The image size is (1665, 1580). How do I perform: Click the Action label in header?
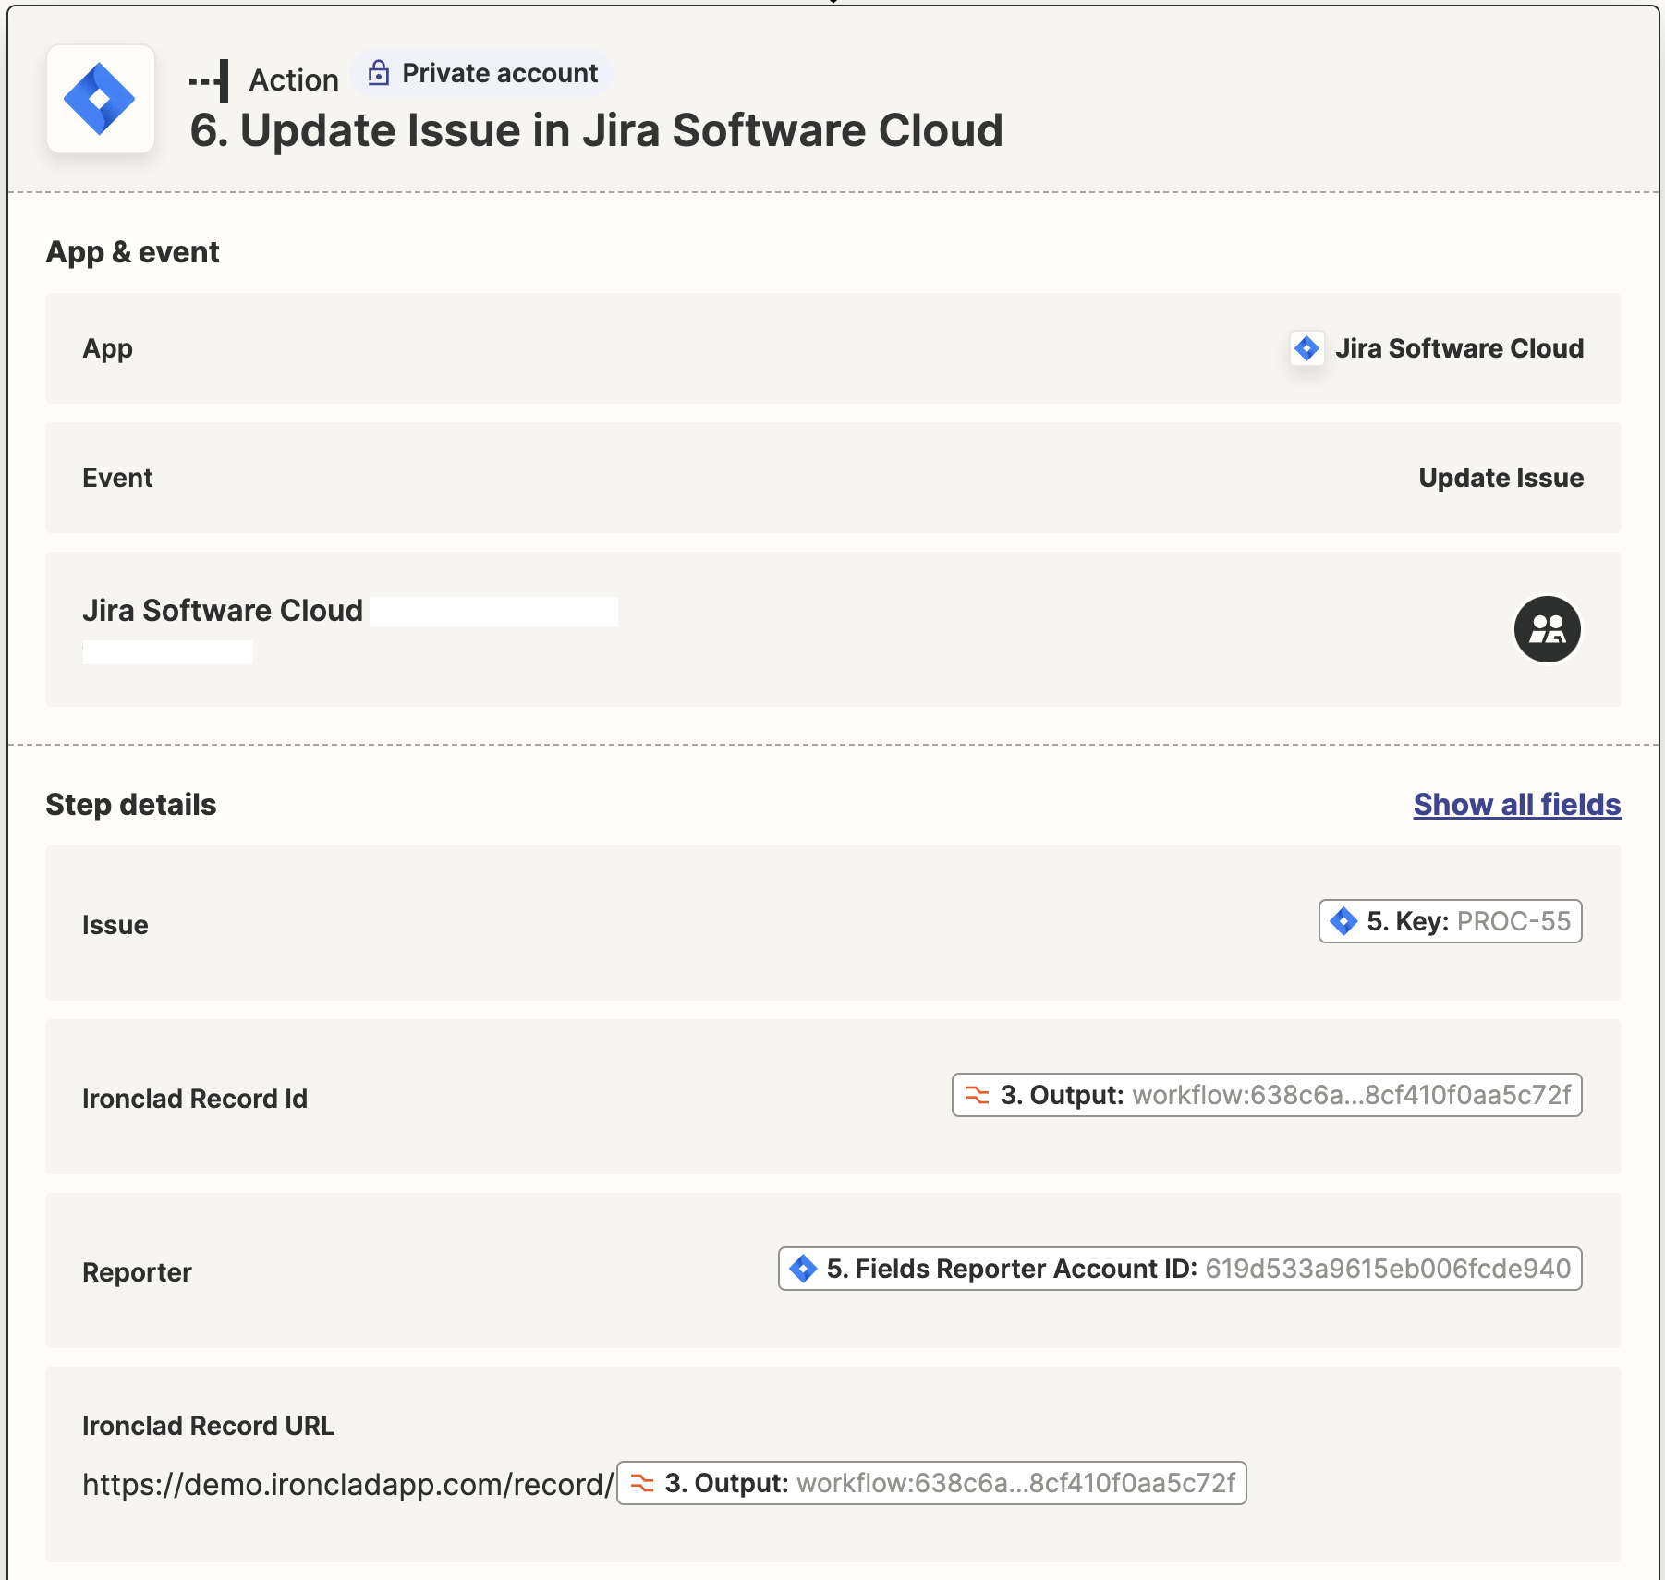[294, 80]
